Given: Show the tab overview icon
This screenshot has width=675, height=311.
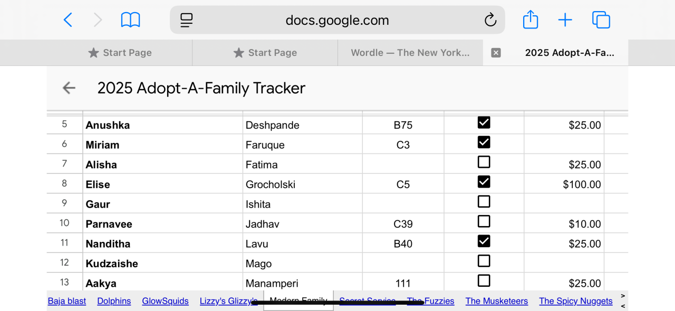Looking at the screenshot, I should click(x=601, y=20).
